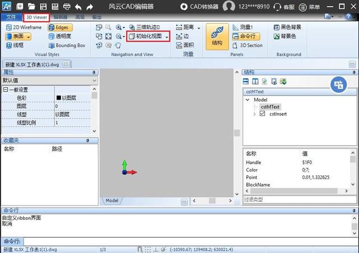Click the fit to window icon

click(x=108, y=37)
